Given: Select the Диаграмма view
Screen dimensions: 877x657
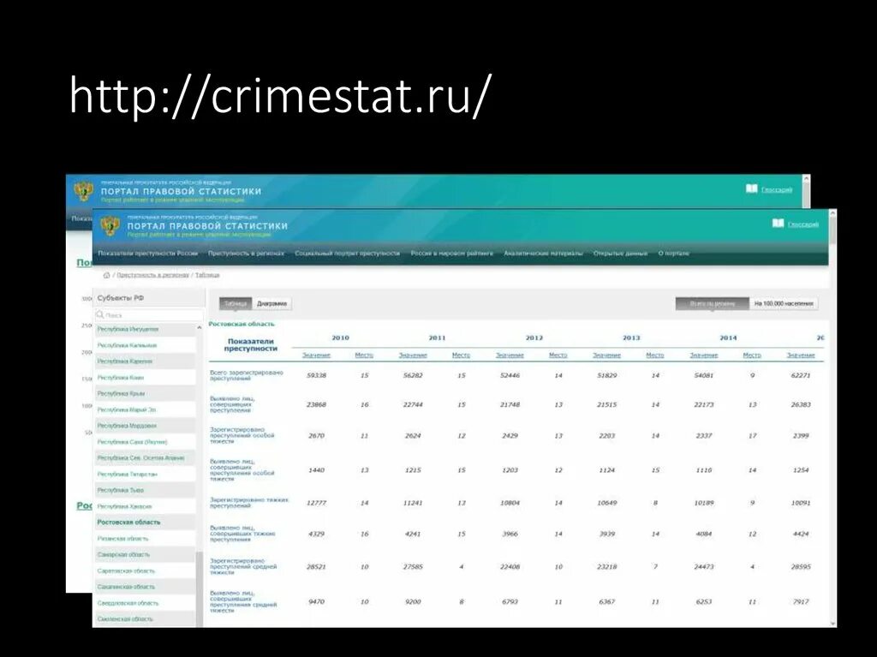Looking at the screenshot, I should point(272,303).
